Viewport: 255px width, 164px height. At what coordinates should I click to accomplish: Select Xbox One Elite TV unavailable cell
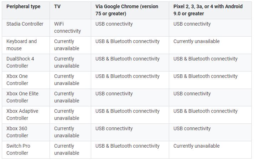[x=67, y=97]
